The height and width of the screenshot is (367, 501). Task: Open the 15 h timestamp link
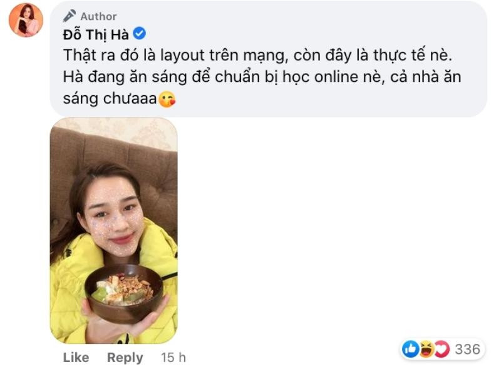tap(173, 358)
